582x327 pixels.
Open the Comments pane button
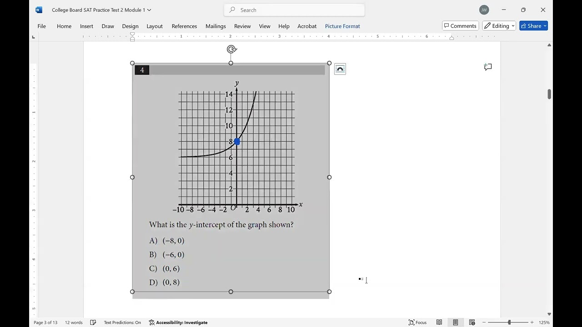pyautogui.click(x=460, y=26)
